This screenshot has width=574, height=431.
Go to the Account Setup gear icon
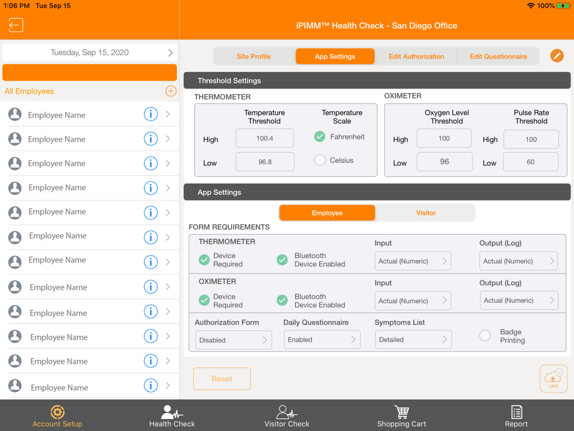pyautogui.click(x=57, y=412)
